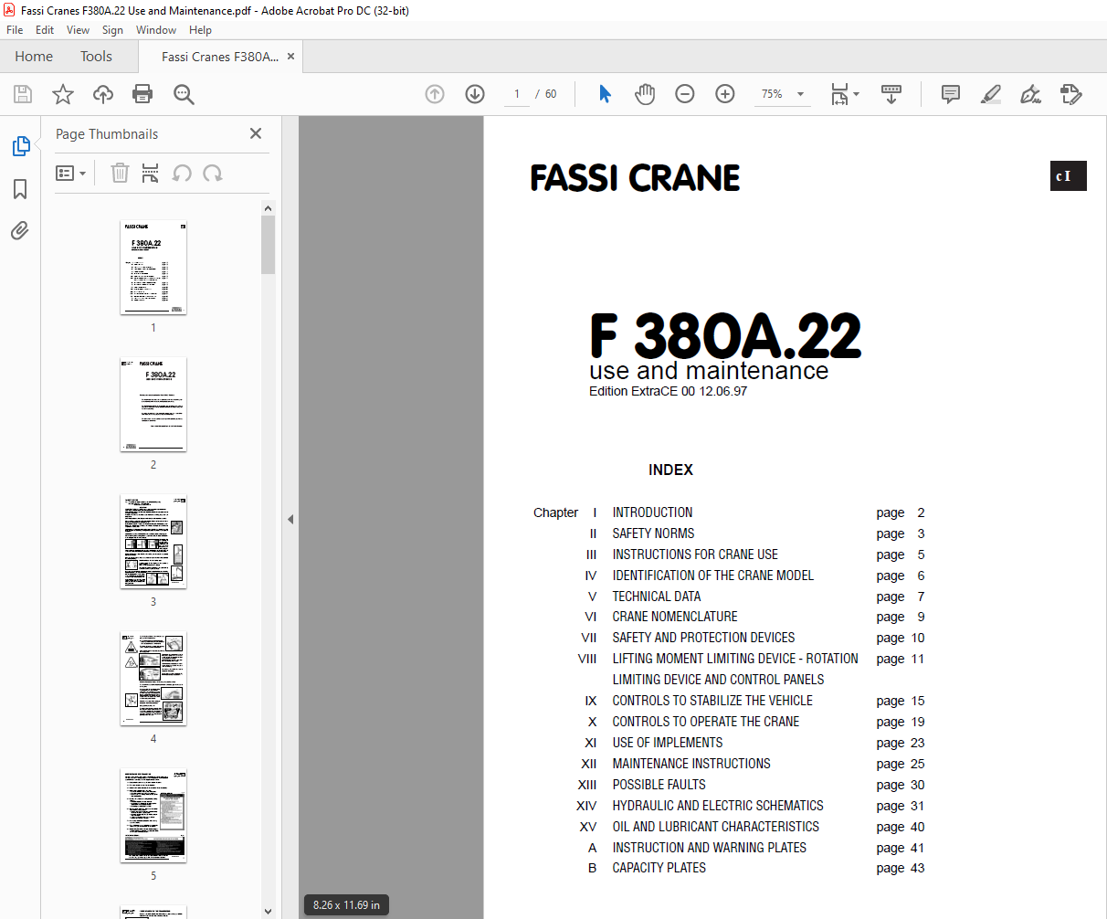Screen dimensions: 1107x919
Task: Click the INDEX heading text
Action: pyautogui.click(x=670, y=470)
